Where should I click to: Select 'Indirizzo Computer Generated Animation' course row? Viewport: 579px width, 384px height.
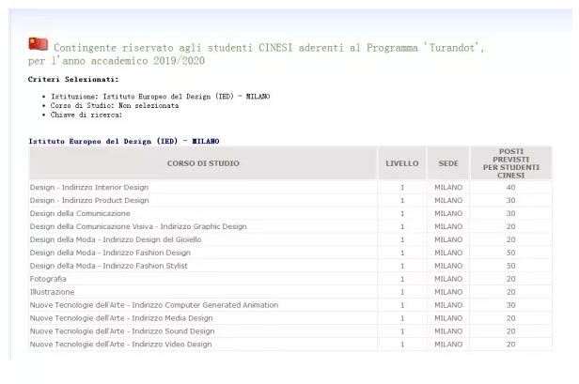point(290,305)
